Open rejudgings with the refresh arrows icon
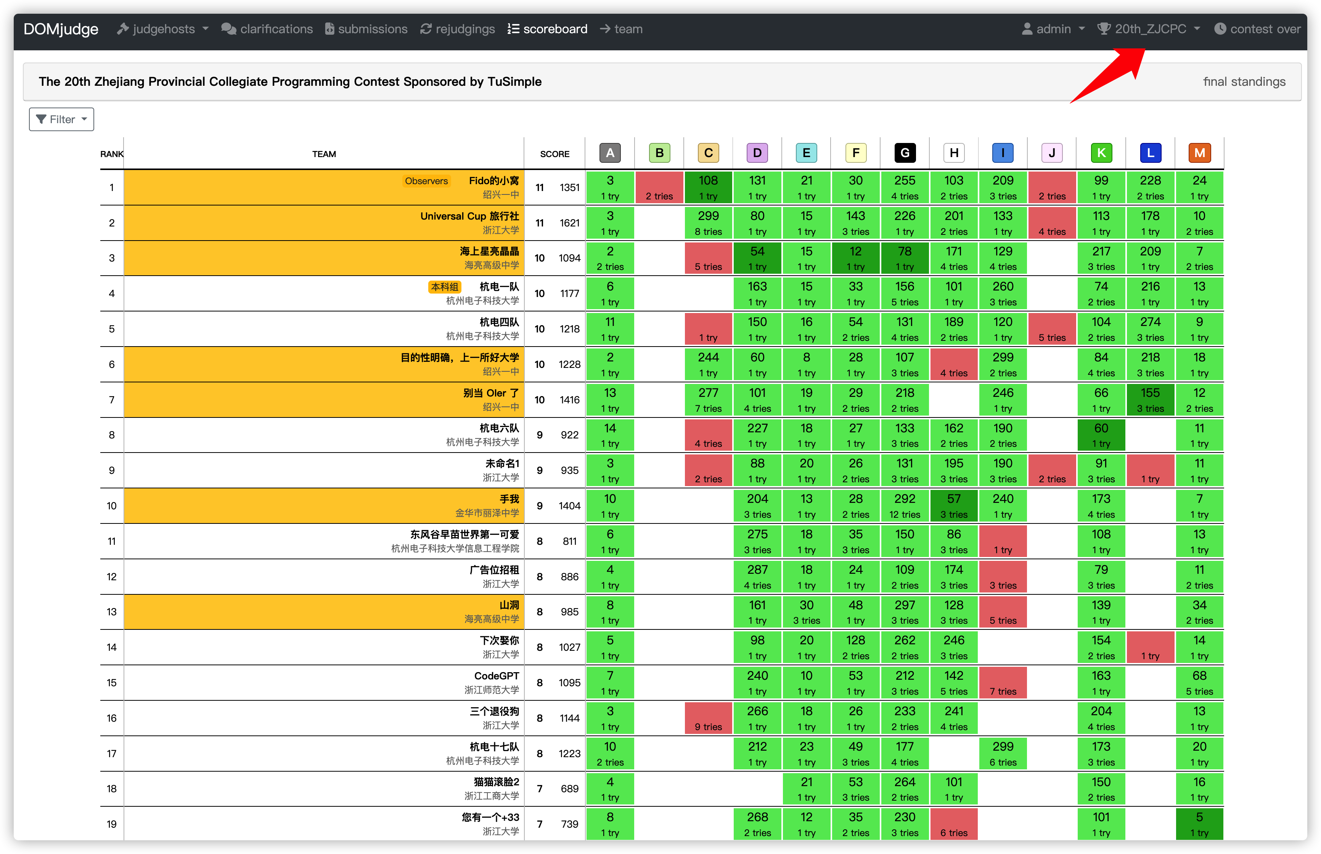This screenshot has width=1321, height=854. [426, 28]
